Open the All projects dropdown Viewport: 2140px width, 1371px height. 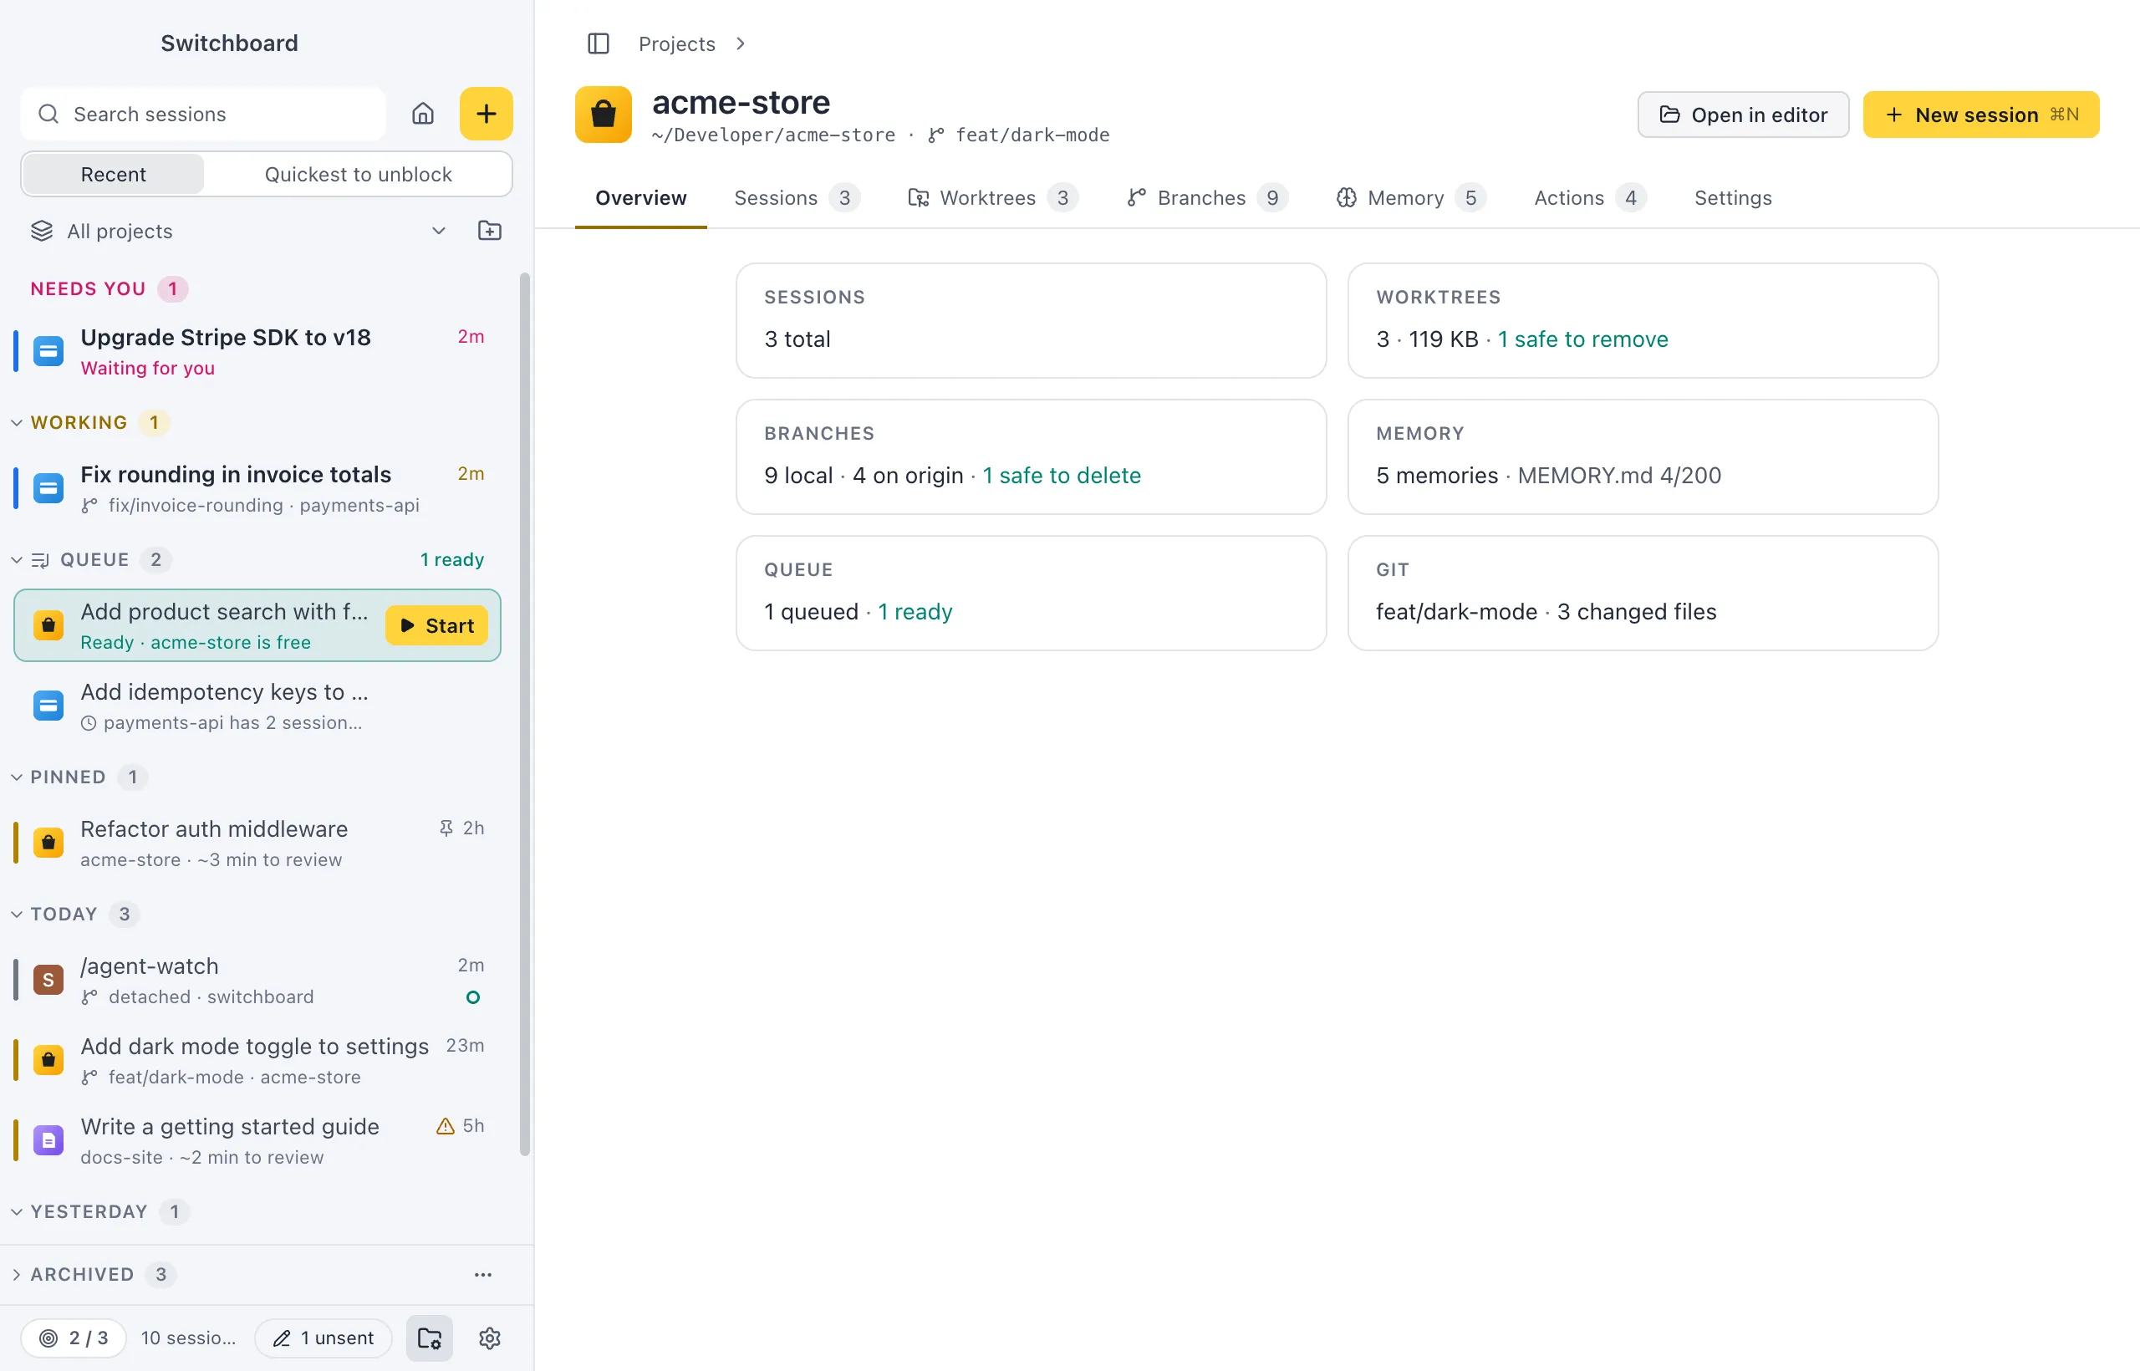click(238, 232)
